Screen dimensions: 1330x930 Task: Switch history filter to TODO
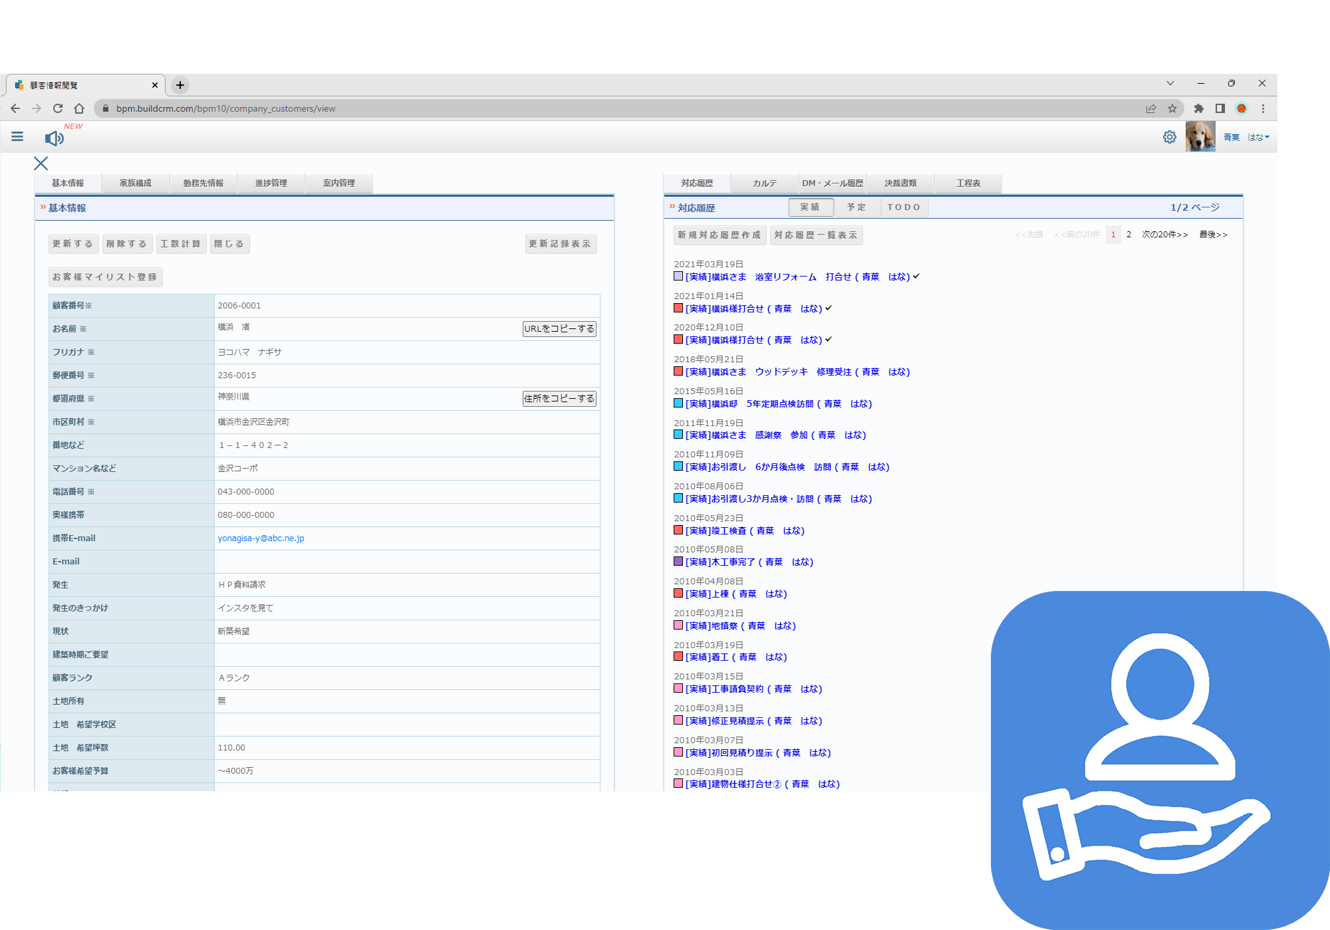904,207
